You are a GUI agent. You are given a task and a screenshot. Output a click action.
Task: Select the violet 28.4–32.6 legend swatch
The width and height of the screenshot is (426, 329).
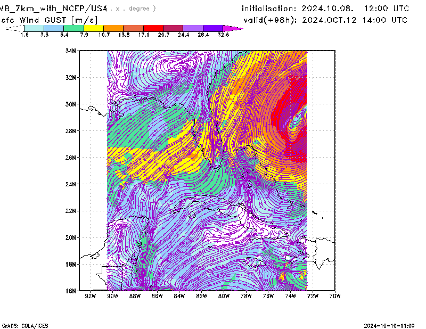point(213,28)
